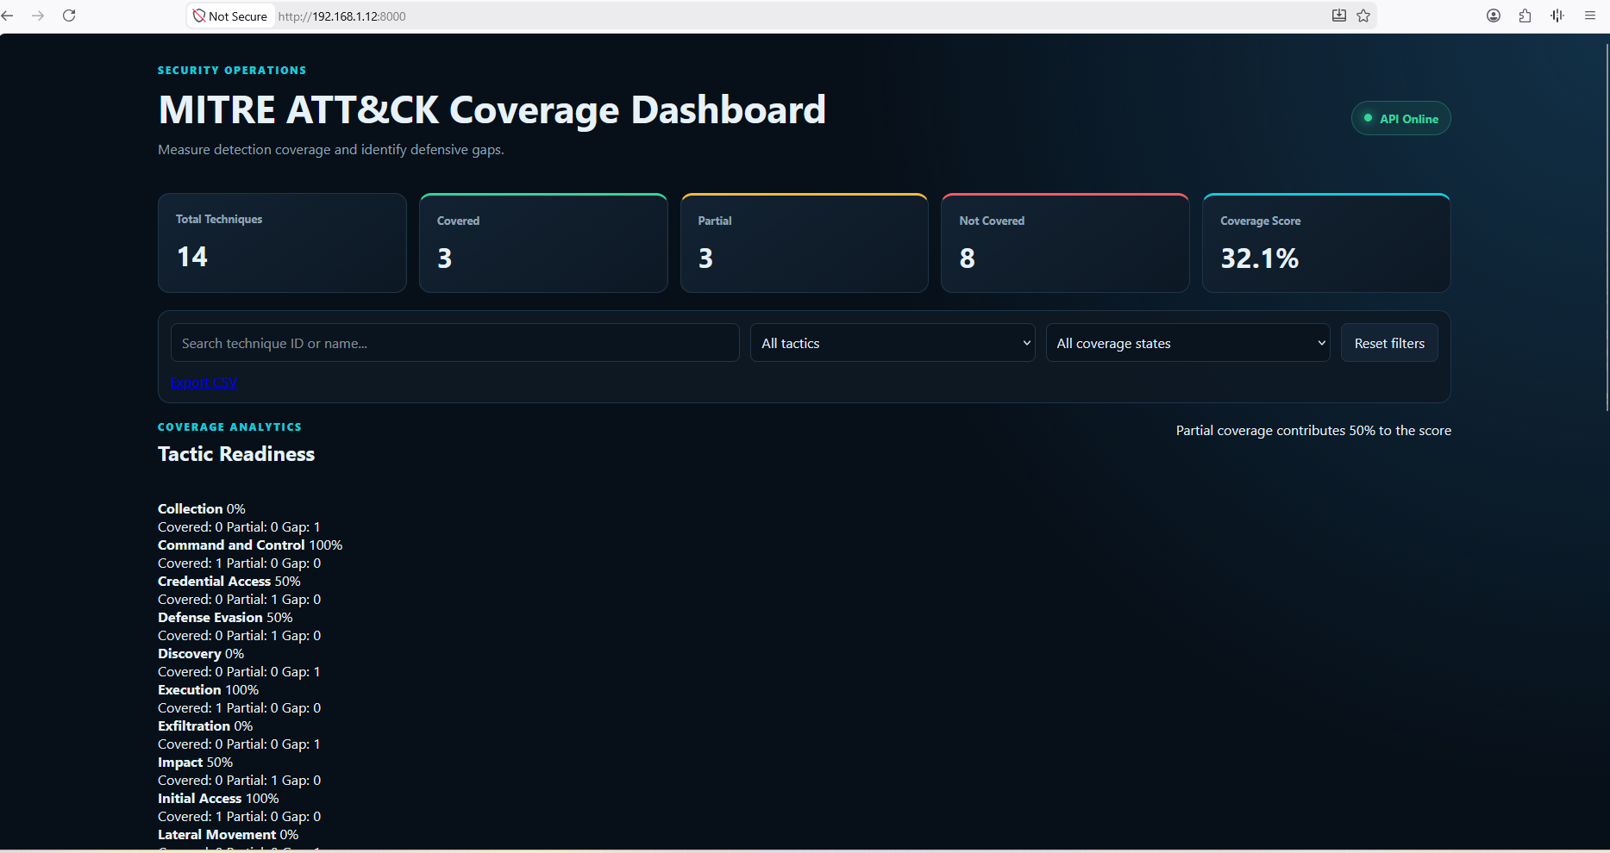1610x853 pixels.
Task: Click the Lateral Movement 0% row
Action: 228,835
